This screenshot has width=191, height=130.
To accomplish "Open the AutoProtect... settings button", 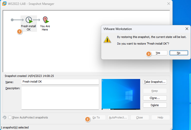I will 118,117.
